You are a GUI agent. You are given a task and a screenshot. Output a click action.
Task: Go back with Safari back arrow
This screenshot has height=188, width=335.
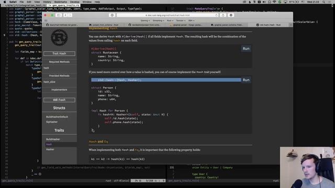[65, 15]
